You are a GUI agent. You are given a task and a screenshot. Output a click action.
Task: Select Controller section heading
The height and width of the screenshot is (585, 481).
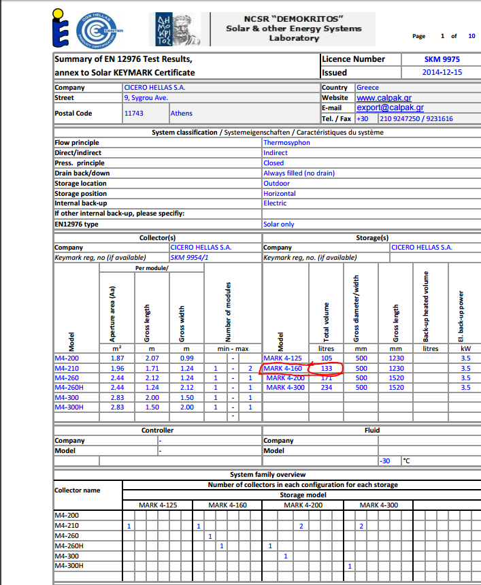click(157, 430)
